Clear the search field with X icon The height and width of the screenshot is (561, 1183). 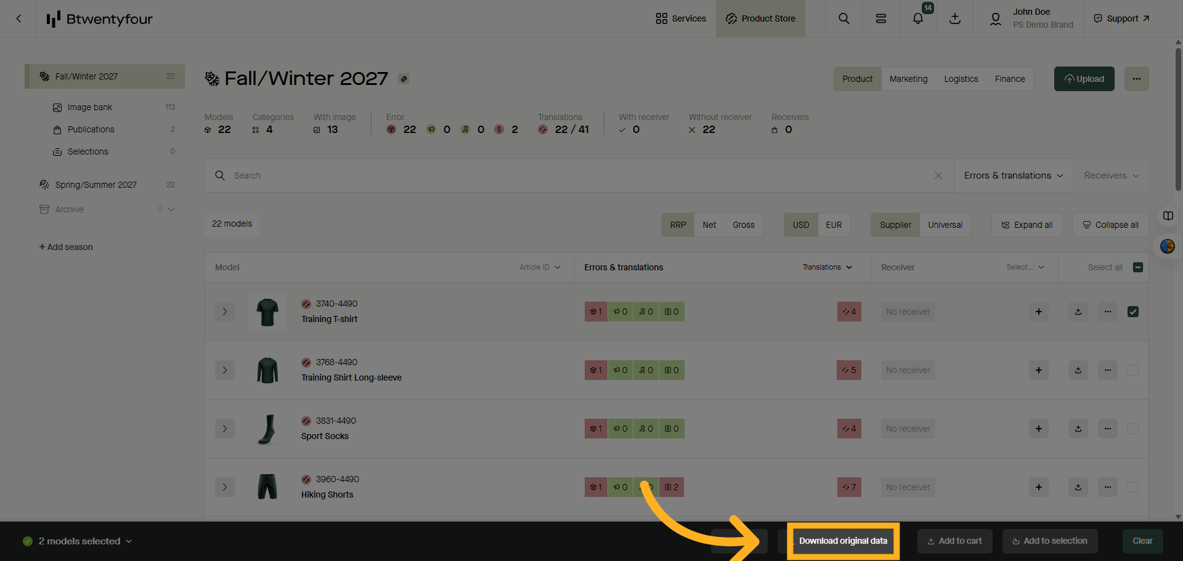tap(938, 176)
